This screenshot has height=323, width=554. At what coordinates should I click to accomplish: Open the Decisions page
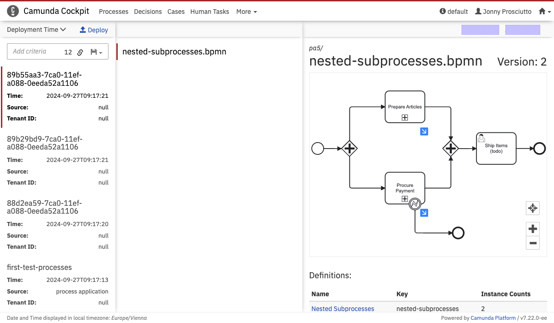148,12
